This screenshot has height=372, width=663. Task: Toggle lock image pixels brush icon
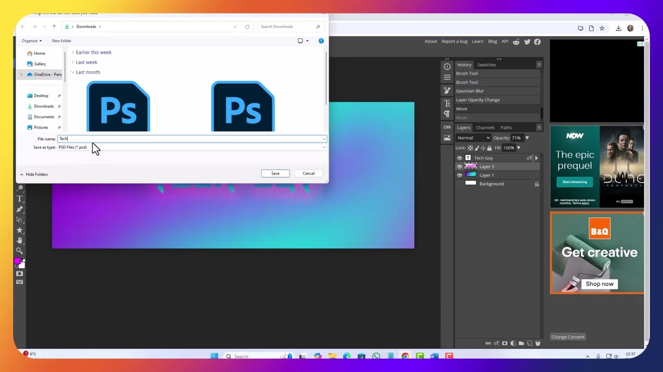(477, 148)
